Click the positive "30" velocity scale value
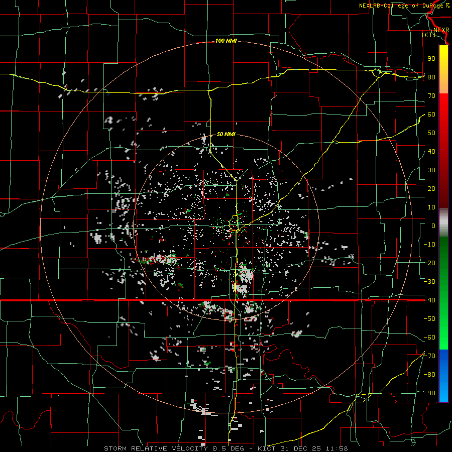 pos(431,170)
